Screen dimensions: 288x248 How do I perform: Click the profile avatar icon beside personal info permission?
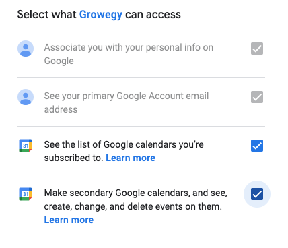tap(26, 49)
